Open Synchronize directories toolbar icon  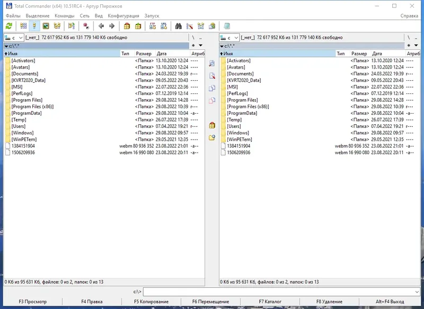pyautogui.click(x=201, y=26)
